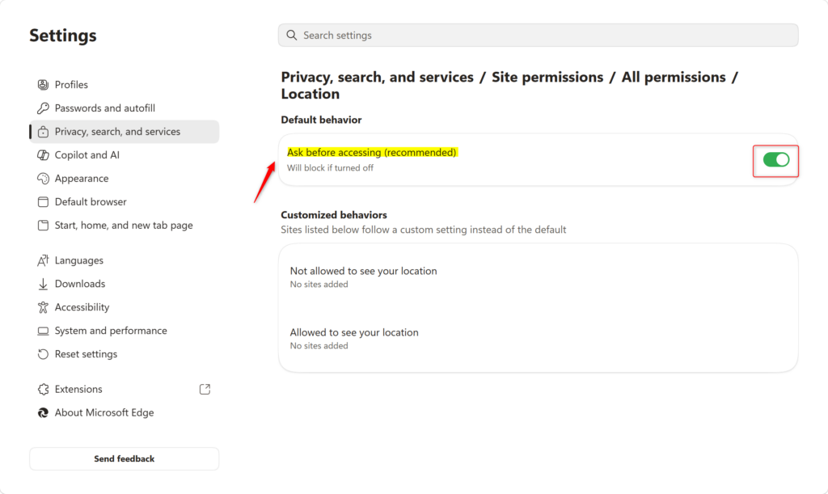Open About Microsoft Edge

pos(124,412)
